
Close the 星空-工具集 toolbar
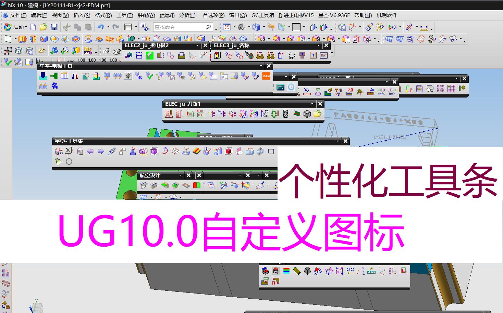[x=345, y=141]
